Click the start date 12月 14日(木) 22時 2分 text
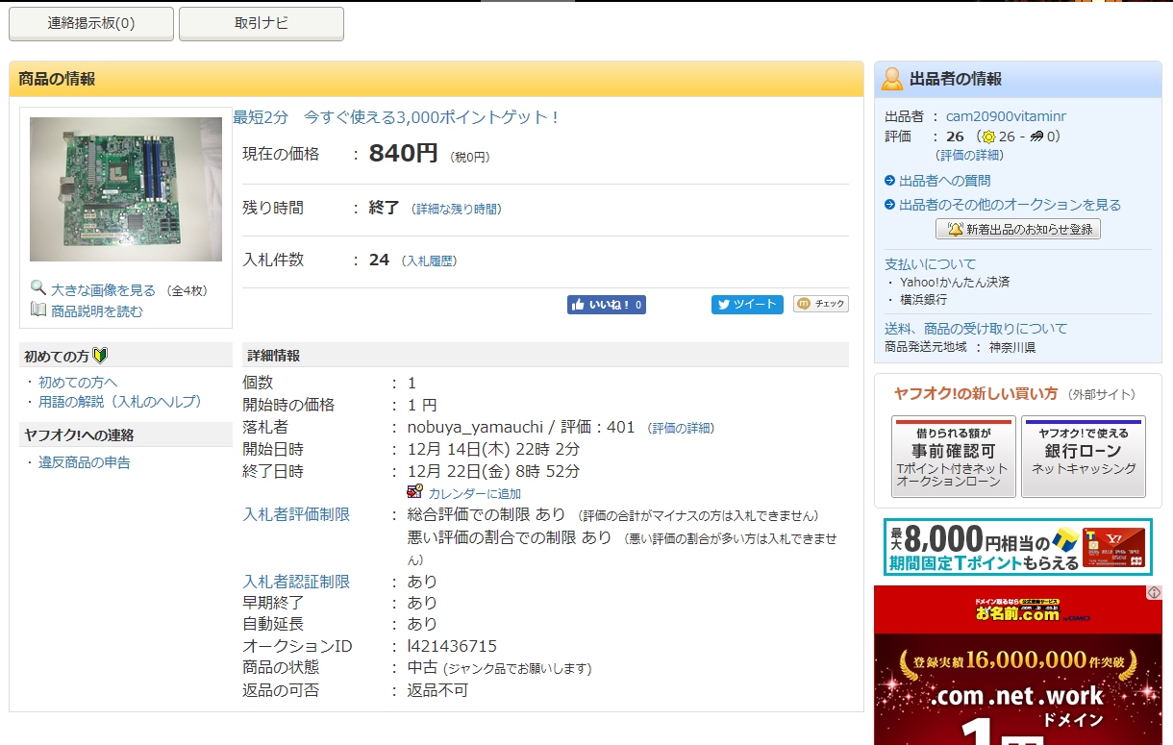Image resolution: width=1173 pixels, height=745 pixels. pos(494,449)
